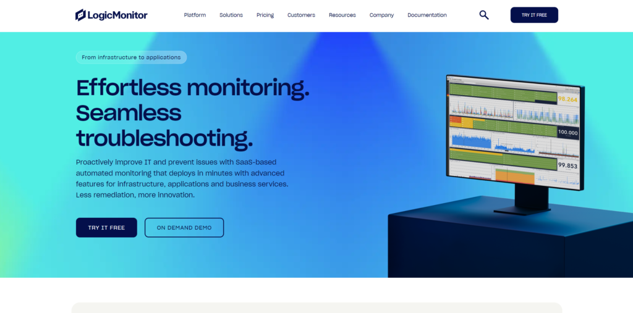Open the Platform menu
Screen dimensions: 633x313
click(195, 15)
